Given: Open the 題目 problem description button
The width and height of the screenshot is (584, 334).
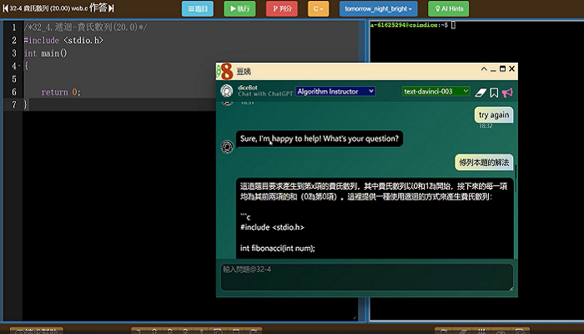Looking at the screenshot, I should pos(198,8).
